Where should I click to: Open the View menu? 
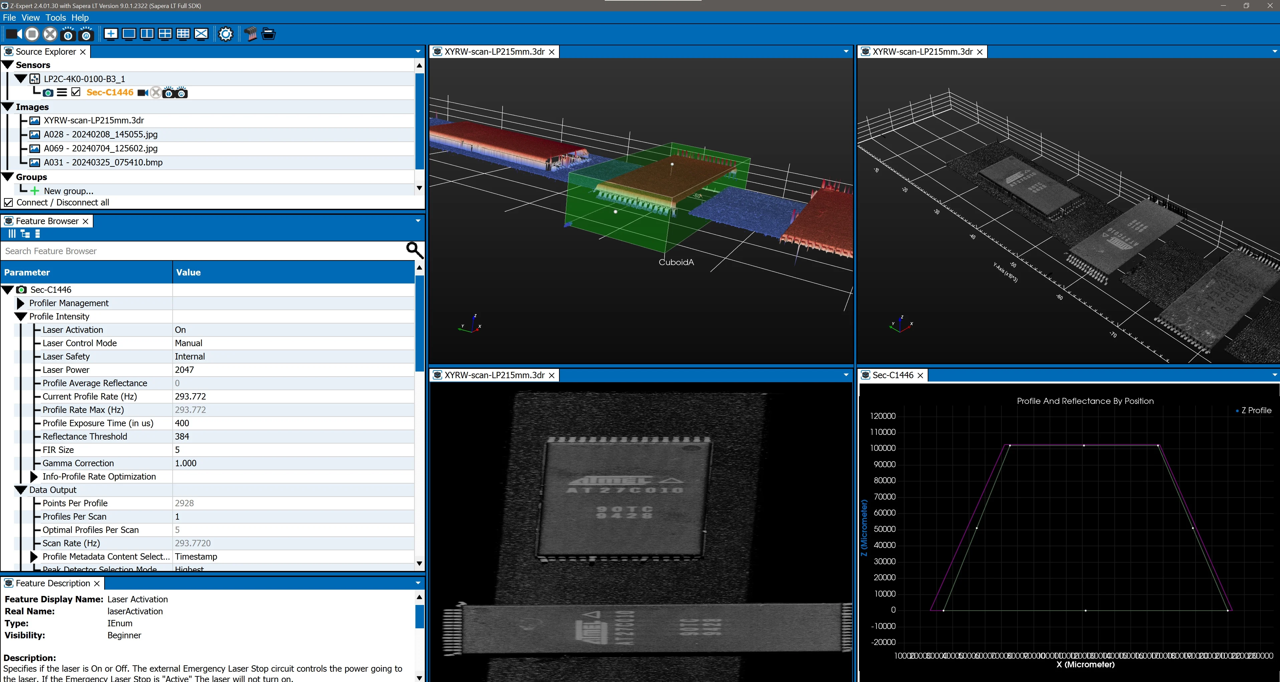coord(30,17)
